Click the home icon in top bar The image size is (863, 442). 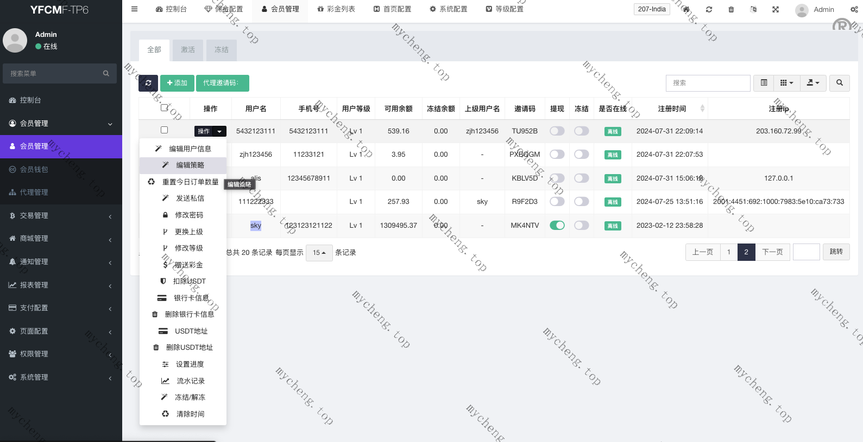pos(686,9)
